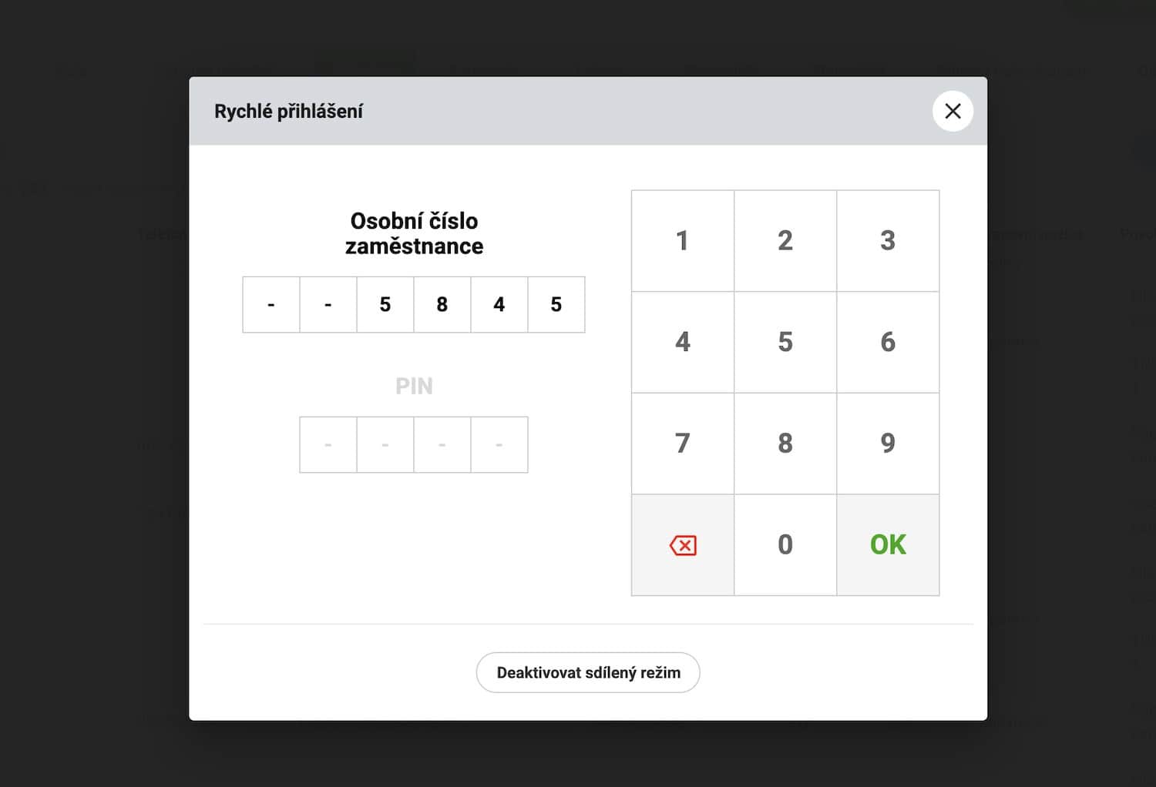Image resolution: width=1156 pixels, height=787 pixels.
Task: Tap keypad digit 4
Action: pyautogui.click(x=683, y=342)
